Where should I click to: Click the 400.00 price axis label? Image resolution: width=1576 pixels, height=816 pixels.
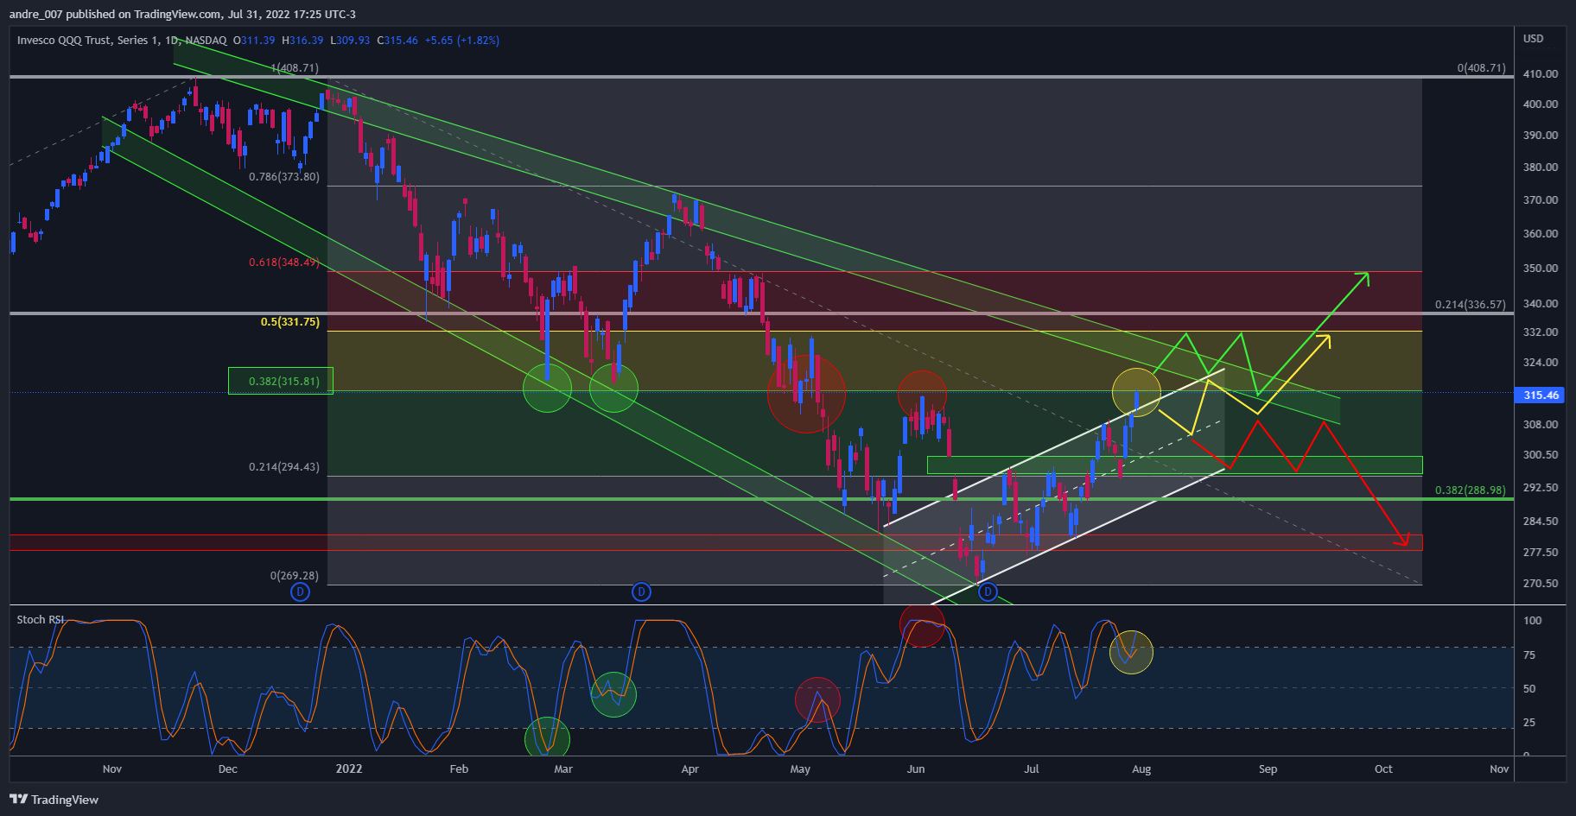1541,104
